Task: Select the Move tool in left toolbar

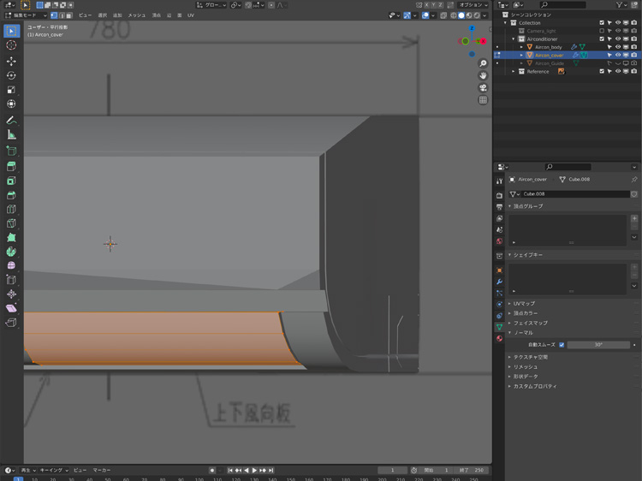Action: click(x=11, y=61)
